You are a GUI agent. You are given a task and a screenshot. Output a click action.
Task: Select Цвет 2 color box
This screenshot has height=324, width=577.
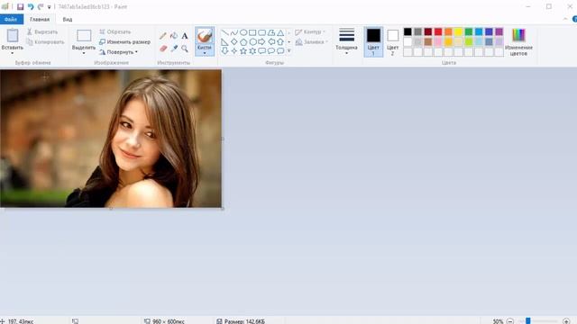coord(393,42)
